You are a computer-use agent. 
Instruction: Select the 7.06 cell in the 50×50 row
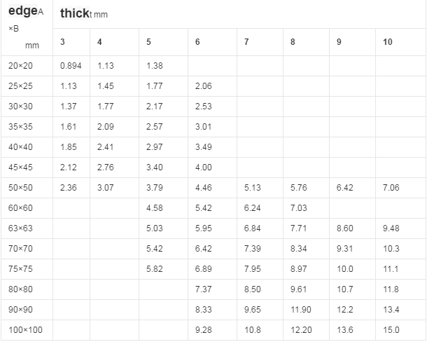click(x=391, y=188)
